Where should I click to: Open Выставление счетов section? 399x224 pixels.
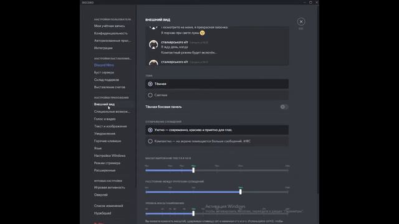coord(110,87)
